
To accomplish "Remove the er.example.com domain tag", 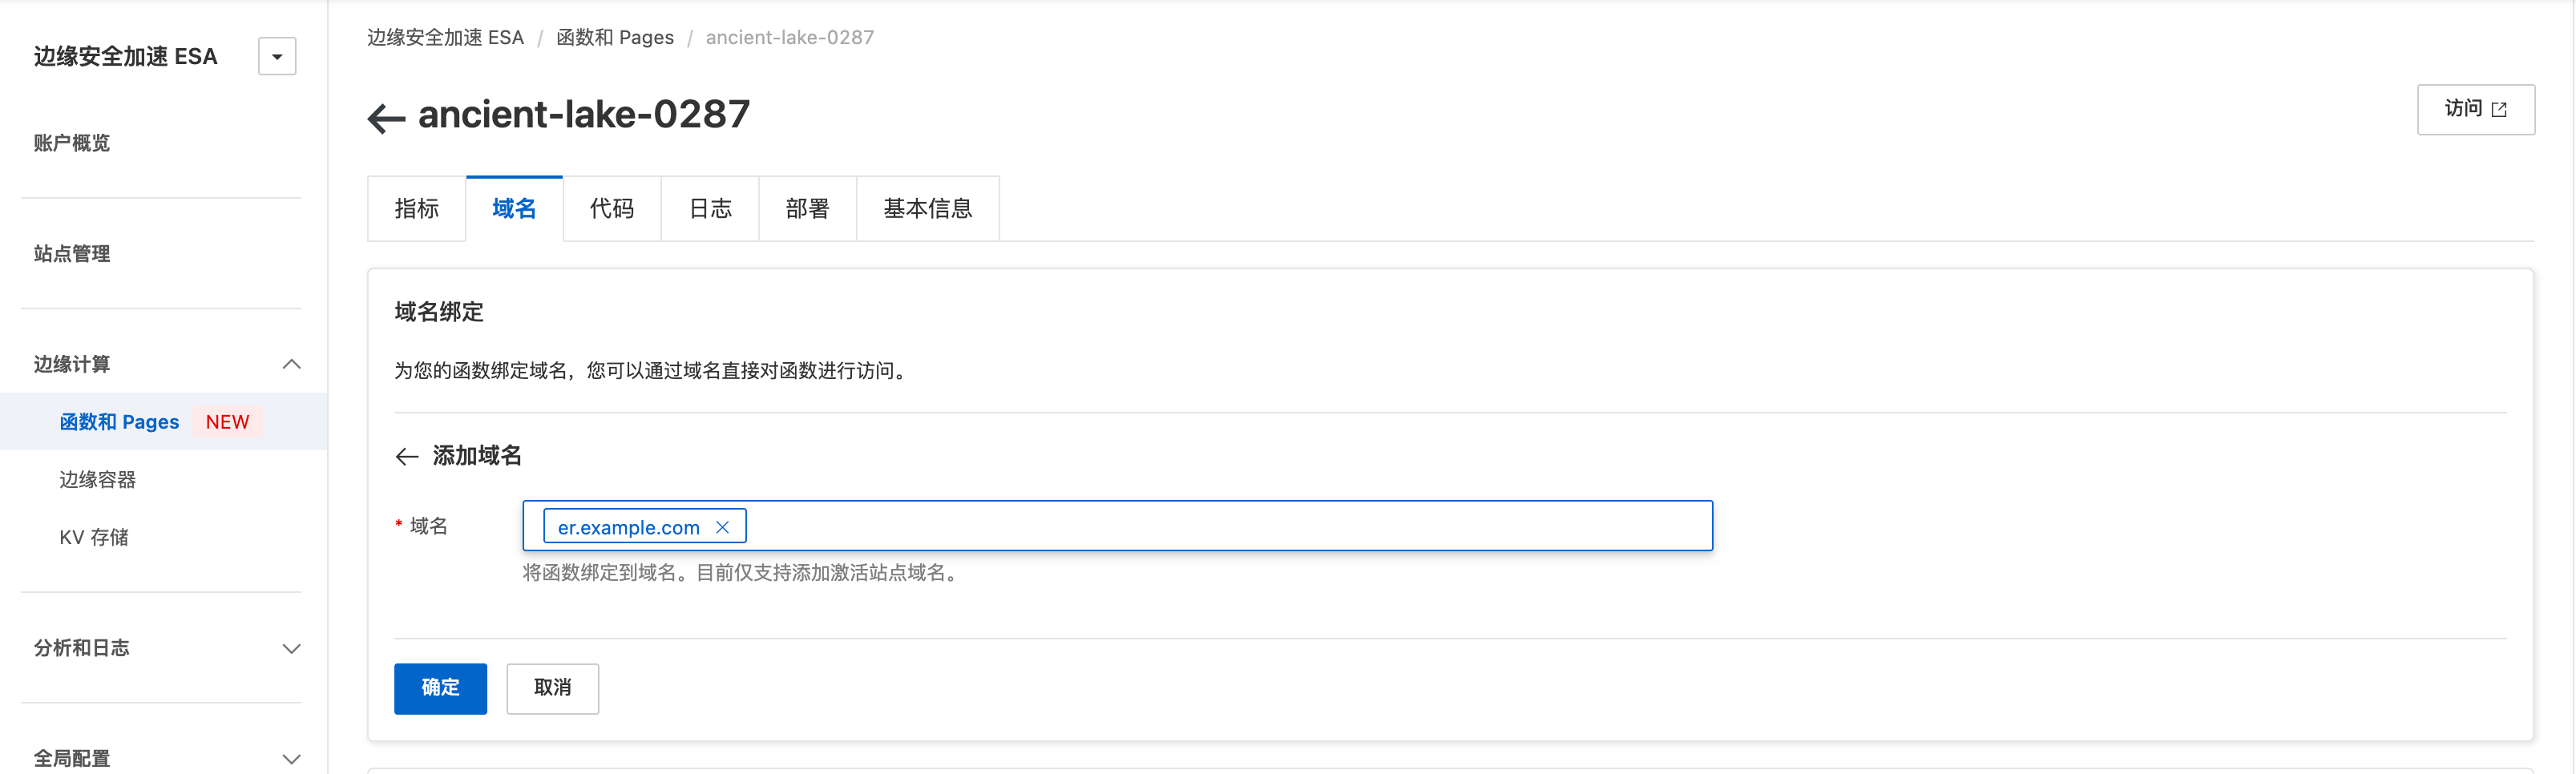I will pyautogui.click(x=722, y=527).
